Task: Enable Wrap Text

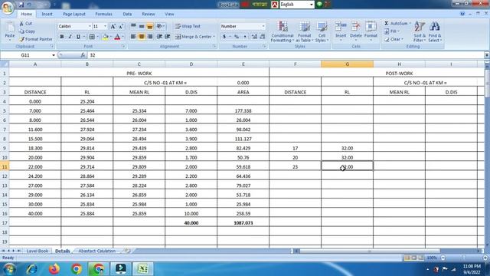Action: coord(188,26)
